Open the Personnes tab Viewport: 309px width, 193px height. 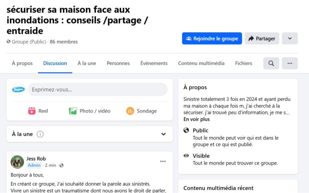pos(118,63)
